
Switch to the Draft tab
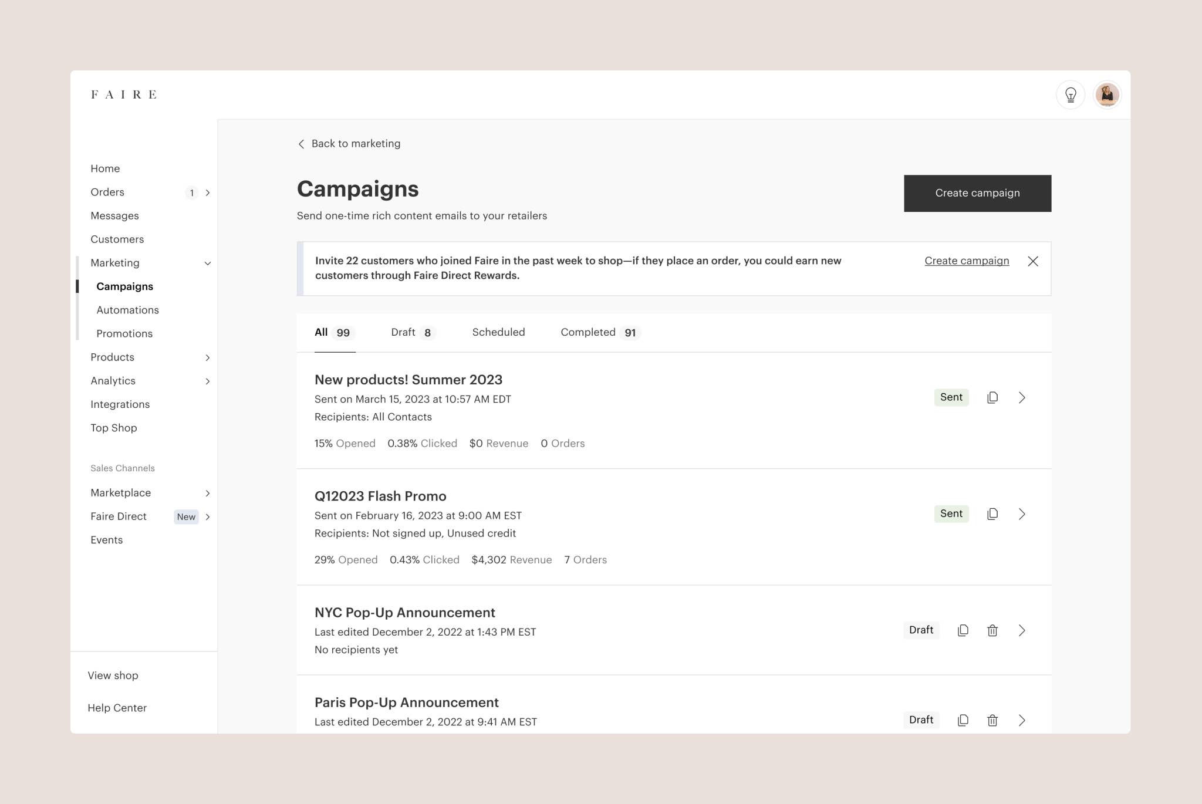412,332
